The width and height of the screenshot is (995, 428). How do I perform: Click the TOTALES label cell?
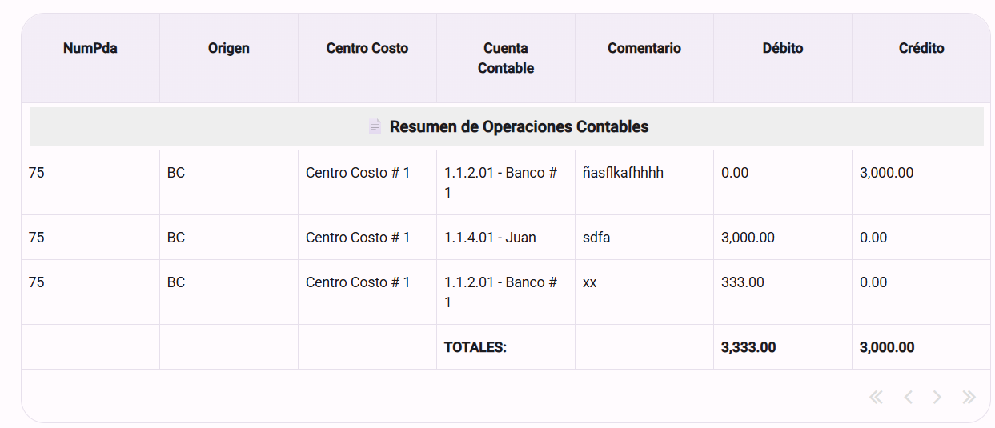click(506, 347)
